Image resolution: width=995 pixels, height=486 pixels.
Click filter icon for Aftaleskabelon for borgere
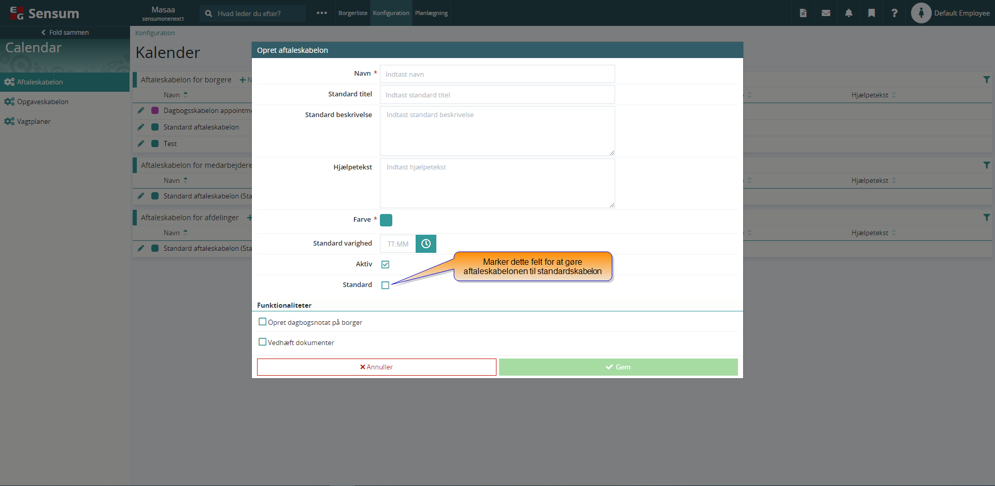986,80
